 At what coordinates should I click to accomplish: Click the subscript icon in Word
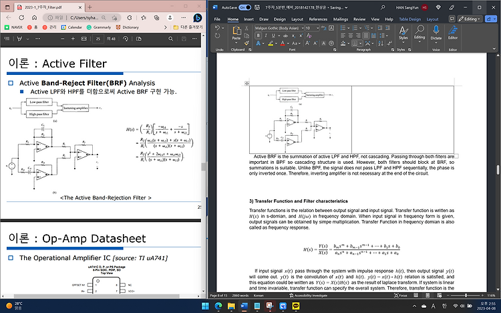pos(293,36)
